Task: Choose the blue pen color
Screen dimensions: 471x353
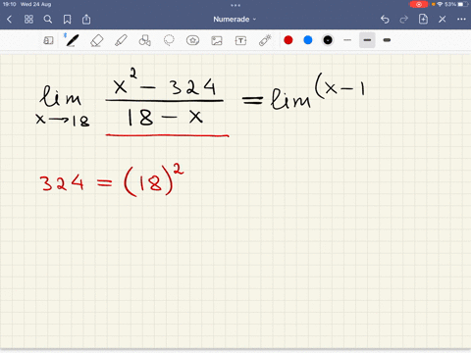Action: point(308,40)
